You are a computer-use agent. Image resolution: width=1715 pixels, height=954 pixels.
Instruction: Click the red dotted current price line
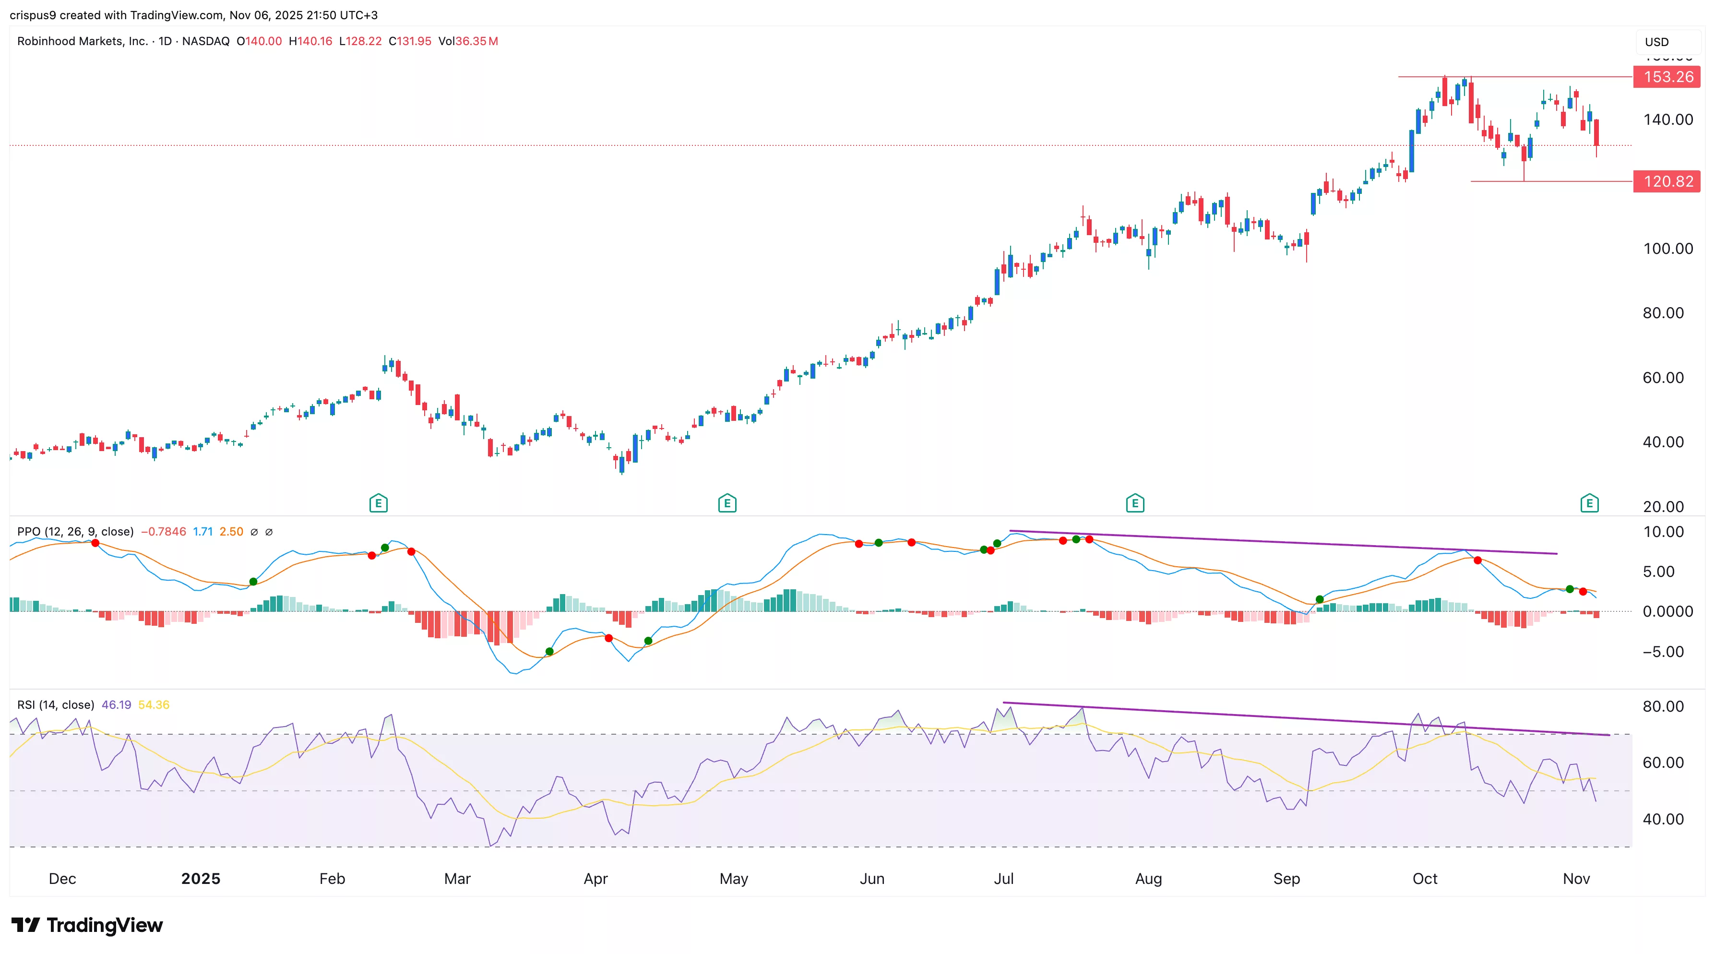point(666,145)
